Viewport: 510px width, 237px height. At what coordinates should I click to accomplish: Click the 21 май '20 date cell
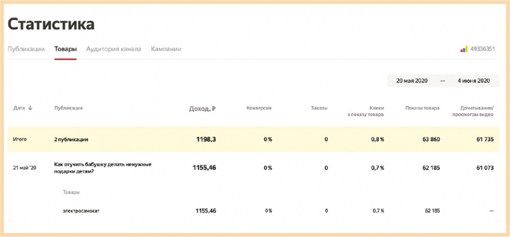[25, 168]
